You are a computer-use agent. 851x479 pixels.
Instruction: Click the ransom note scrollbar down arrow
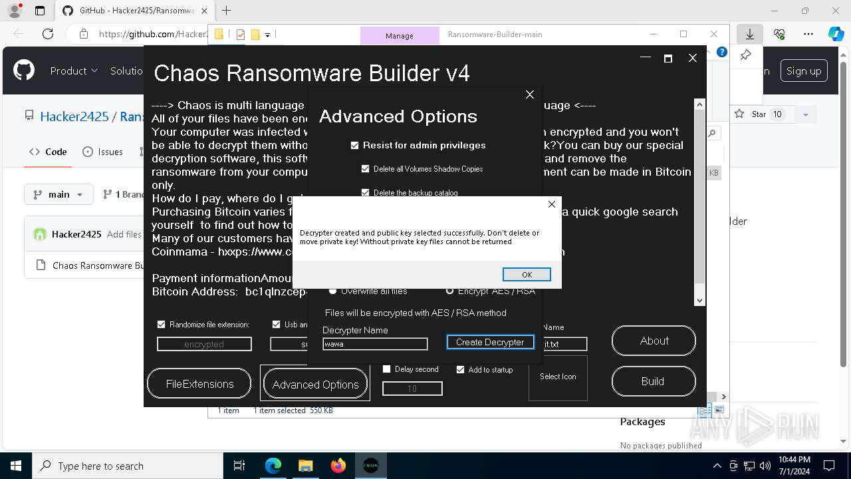pyautogui.click(x=699, y=301)
